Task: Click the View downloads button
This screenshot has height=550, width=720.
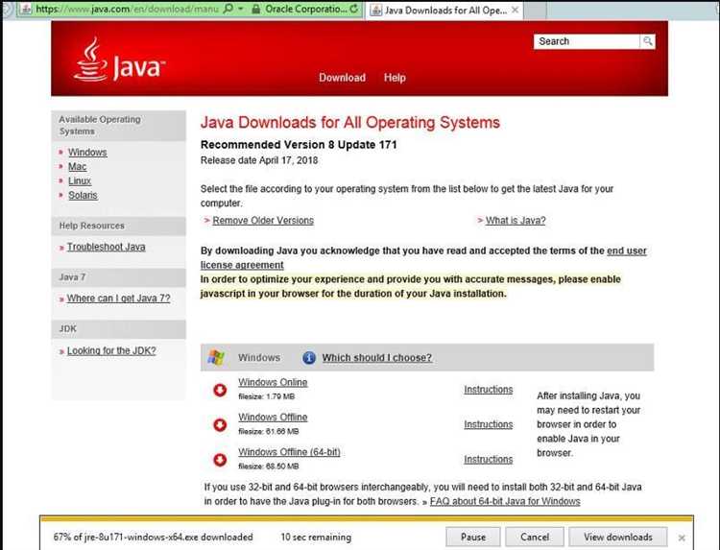Action: tap(617, 537)
